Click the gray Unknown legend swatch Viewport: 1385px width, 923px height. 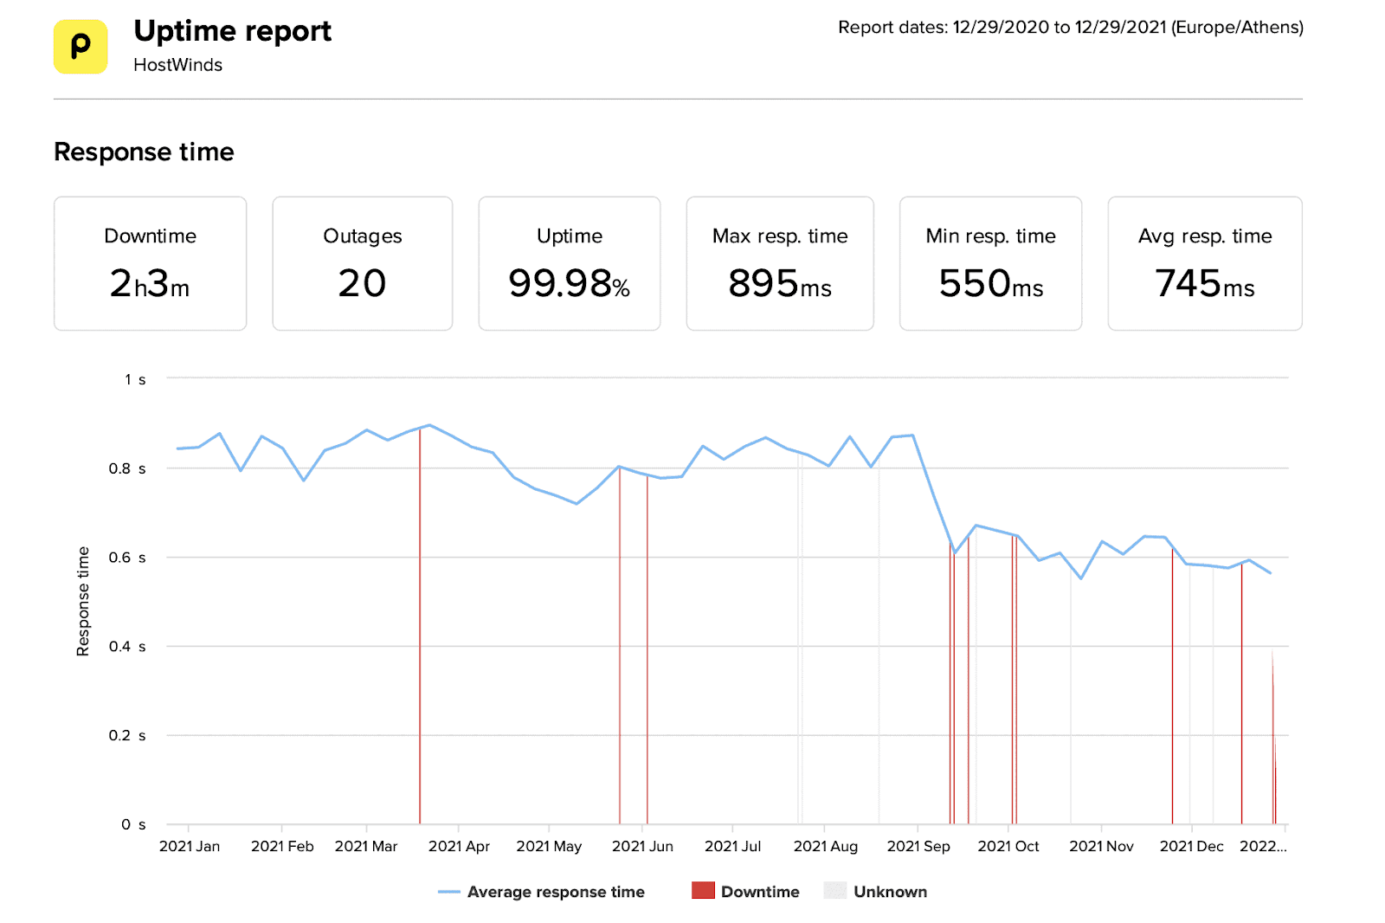click(x=834, y=891)
